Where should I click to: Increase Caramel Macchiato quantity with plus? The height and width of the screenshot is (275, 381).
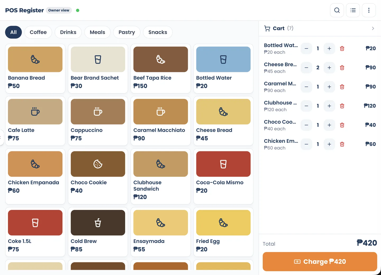click(x=329, y=87)
